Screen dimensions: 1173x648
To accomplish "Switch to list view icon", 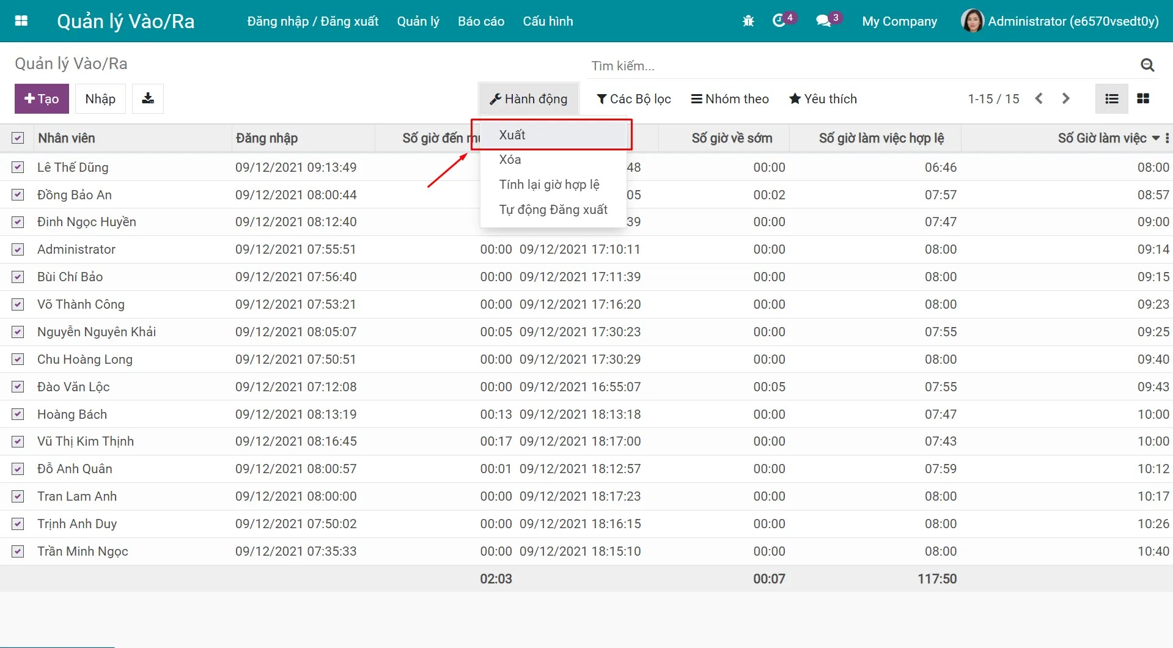I will (x=1112, y=98).
